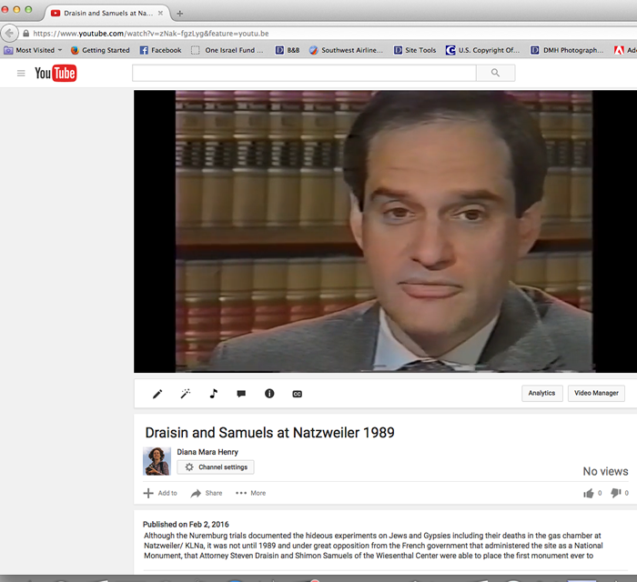Click the Cards info circle icon
The height and width of the screenshot is (582, 637).
(269, 394)
